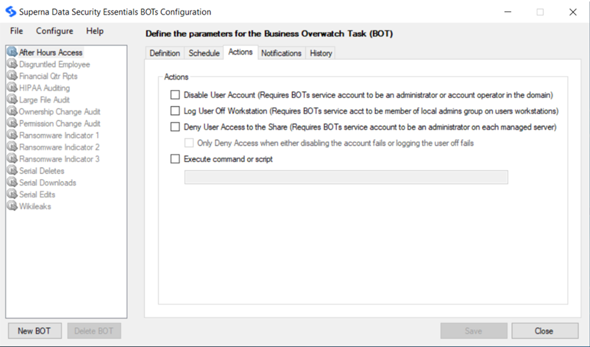The height and width of the screenshot is (347, 590).
Task: Select HIPAA Auditing in BOT list
Action: pos(45,88)
